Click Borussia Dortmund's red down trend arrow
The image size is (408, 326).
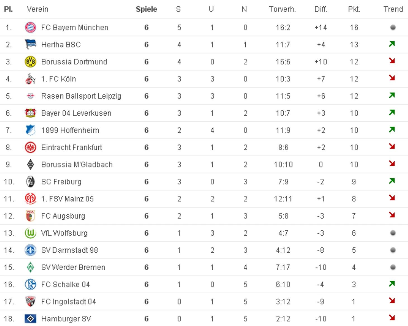point(392,61)
